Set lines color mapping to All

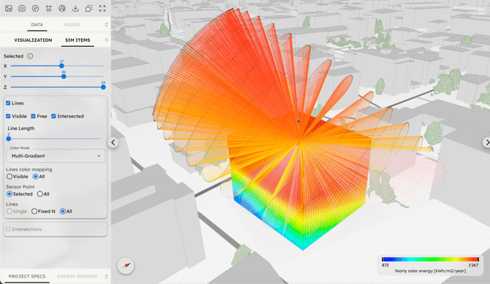[36, 177]
